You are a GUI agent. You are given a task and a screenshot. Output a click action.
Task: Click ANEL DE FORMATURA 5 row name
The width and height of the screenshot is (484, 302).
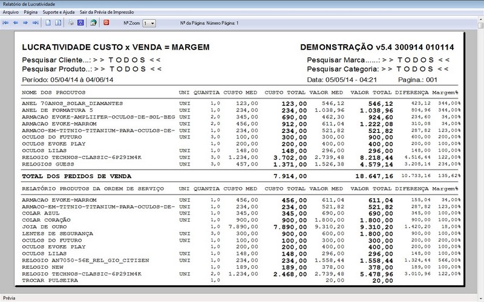point(57,111)
